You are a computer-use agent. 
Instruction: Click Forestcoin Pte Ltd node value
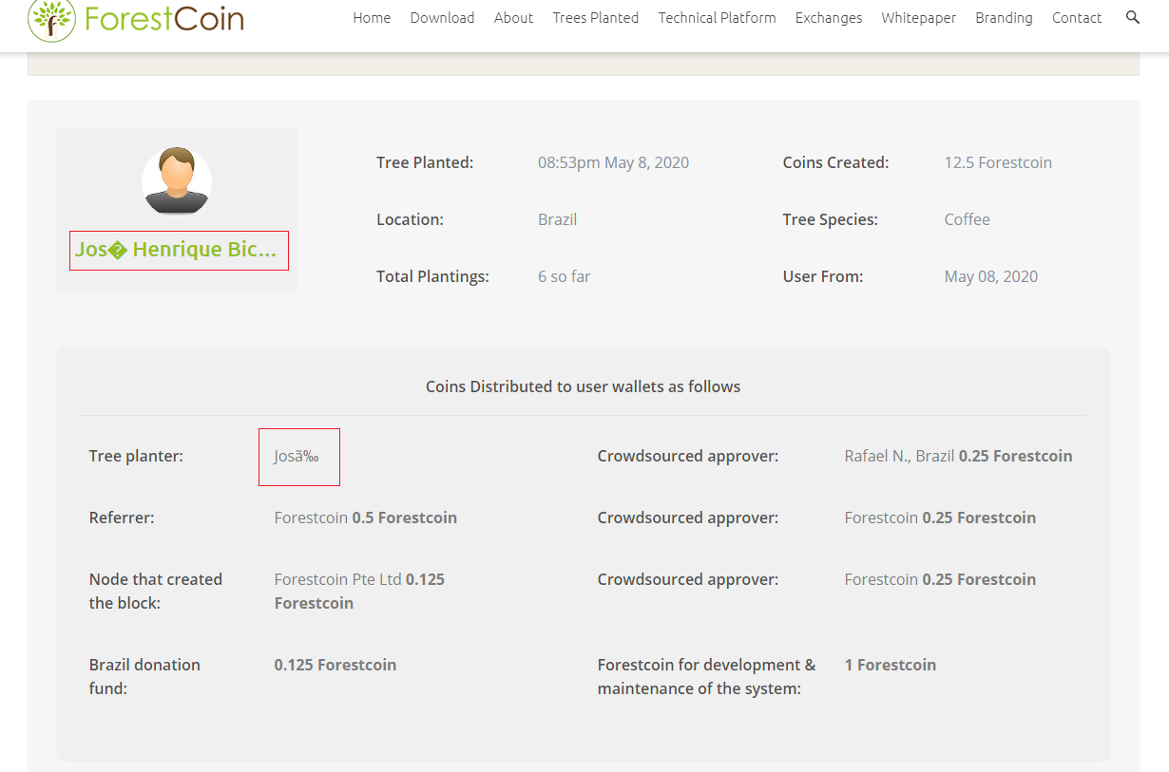point(359,591)
